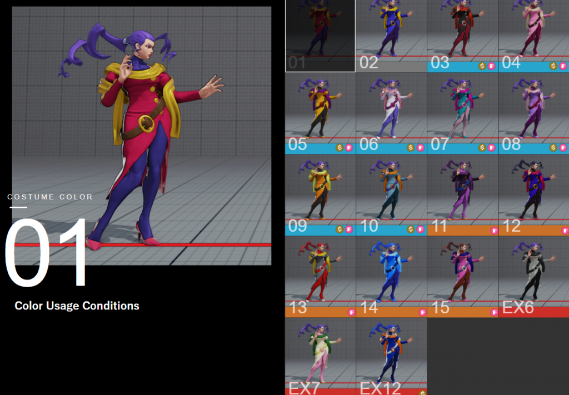Click the pink F icon on color 09
Viewport: 569px width, 395px height.
click(349, 229)
